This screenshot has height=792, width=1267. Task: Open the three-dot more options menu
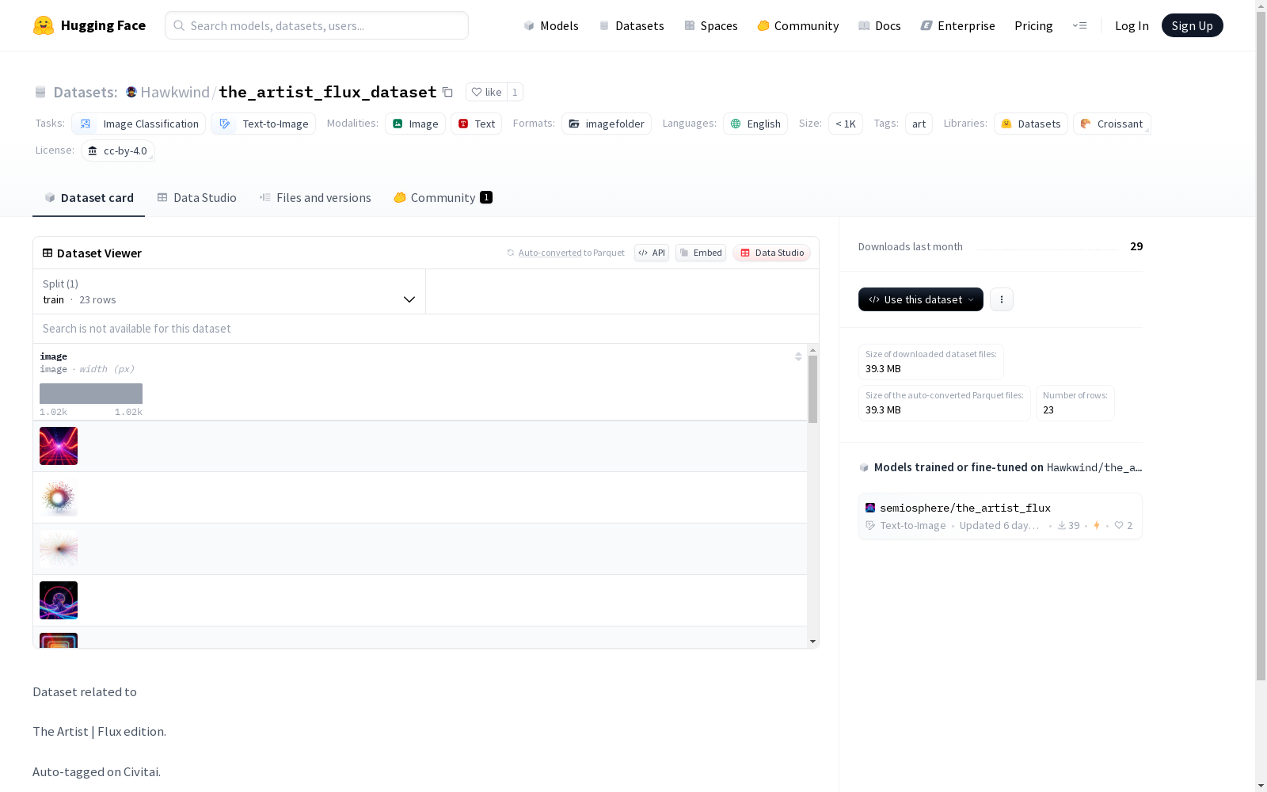point(1002,299)
